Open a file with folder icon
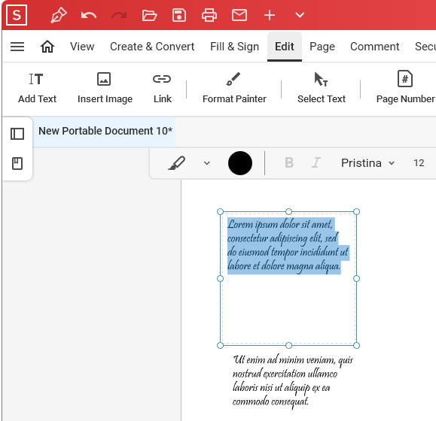The image size is (436, 421). coord(149,15)
